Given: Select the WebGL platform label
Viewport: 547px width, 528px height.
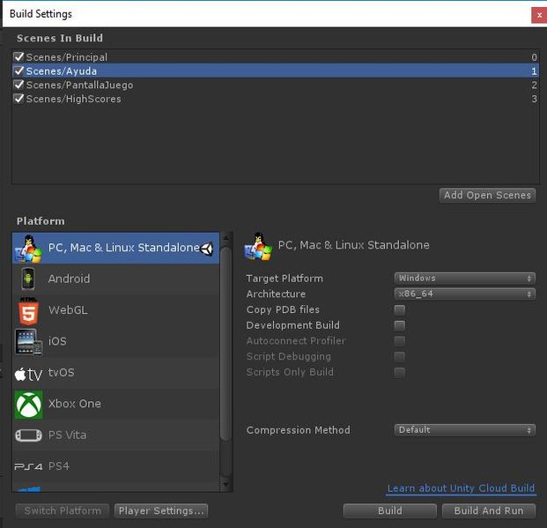Looking at the screenshot, I should point(68,310).
